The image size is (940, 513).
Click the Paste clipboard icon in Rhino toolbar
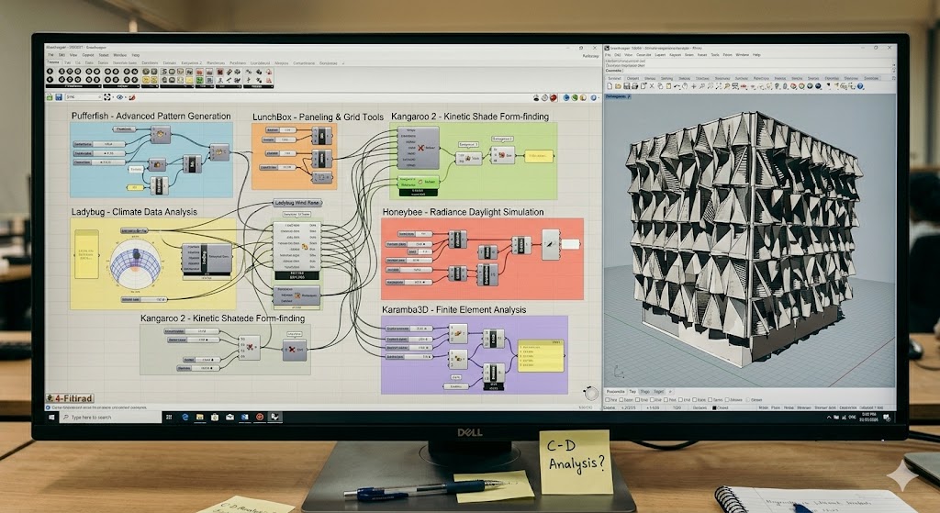(668, 86)
